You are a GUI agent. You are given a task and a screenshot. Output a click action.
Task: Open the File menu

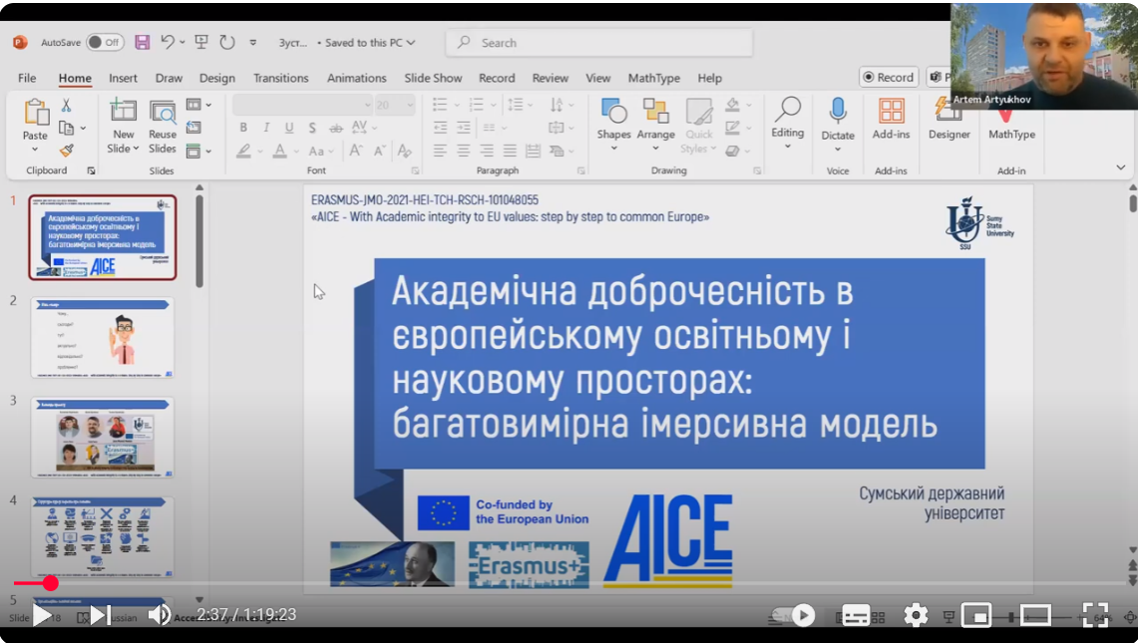pyautogui.click(x=27, y=78)
